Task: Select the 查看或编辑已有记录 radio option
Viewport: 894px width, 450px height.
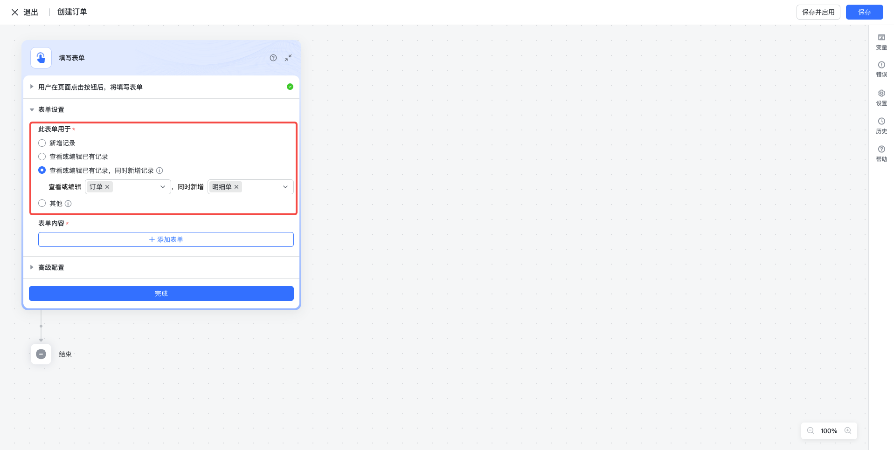Action: point(42,157)
